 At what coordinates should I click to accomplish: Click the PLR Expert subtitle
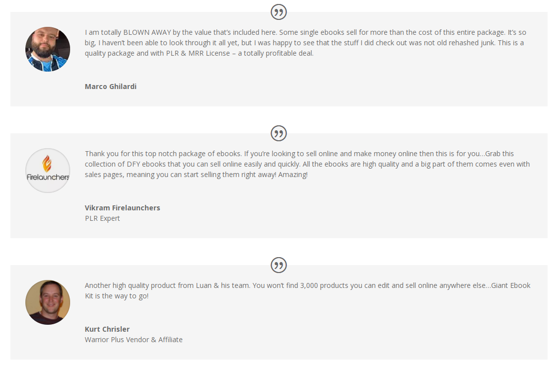point(102,218)
